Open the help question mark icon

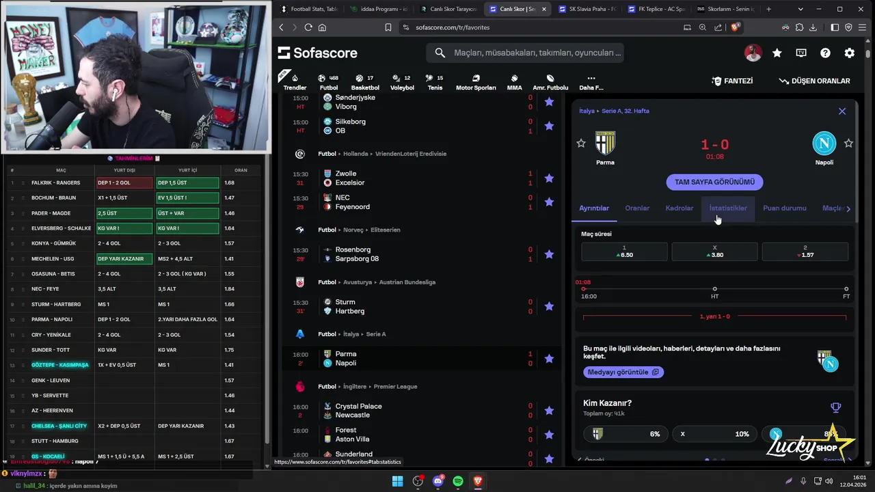coord(825,53)
